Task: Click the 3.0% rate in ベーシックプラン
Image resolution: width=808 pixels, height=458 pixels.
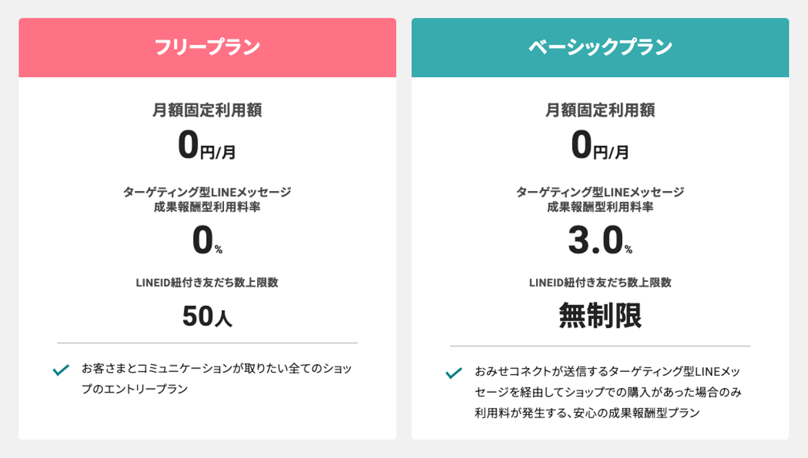Action: [600, 242]
